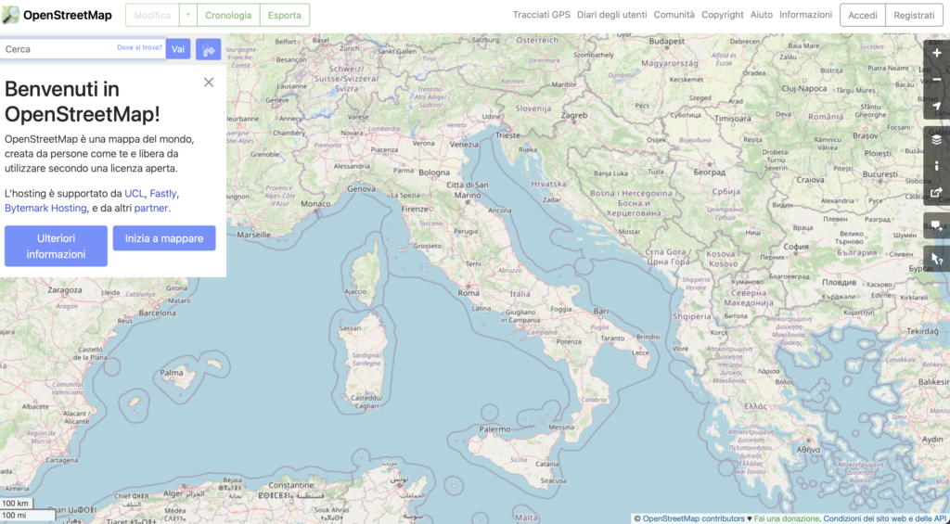
Task: Activate the query features cursor tool
Action: (937, 260)
